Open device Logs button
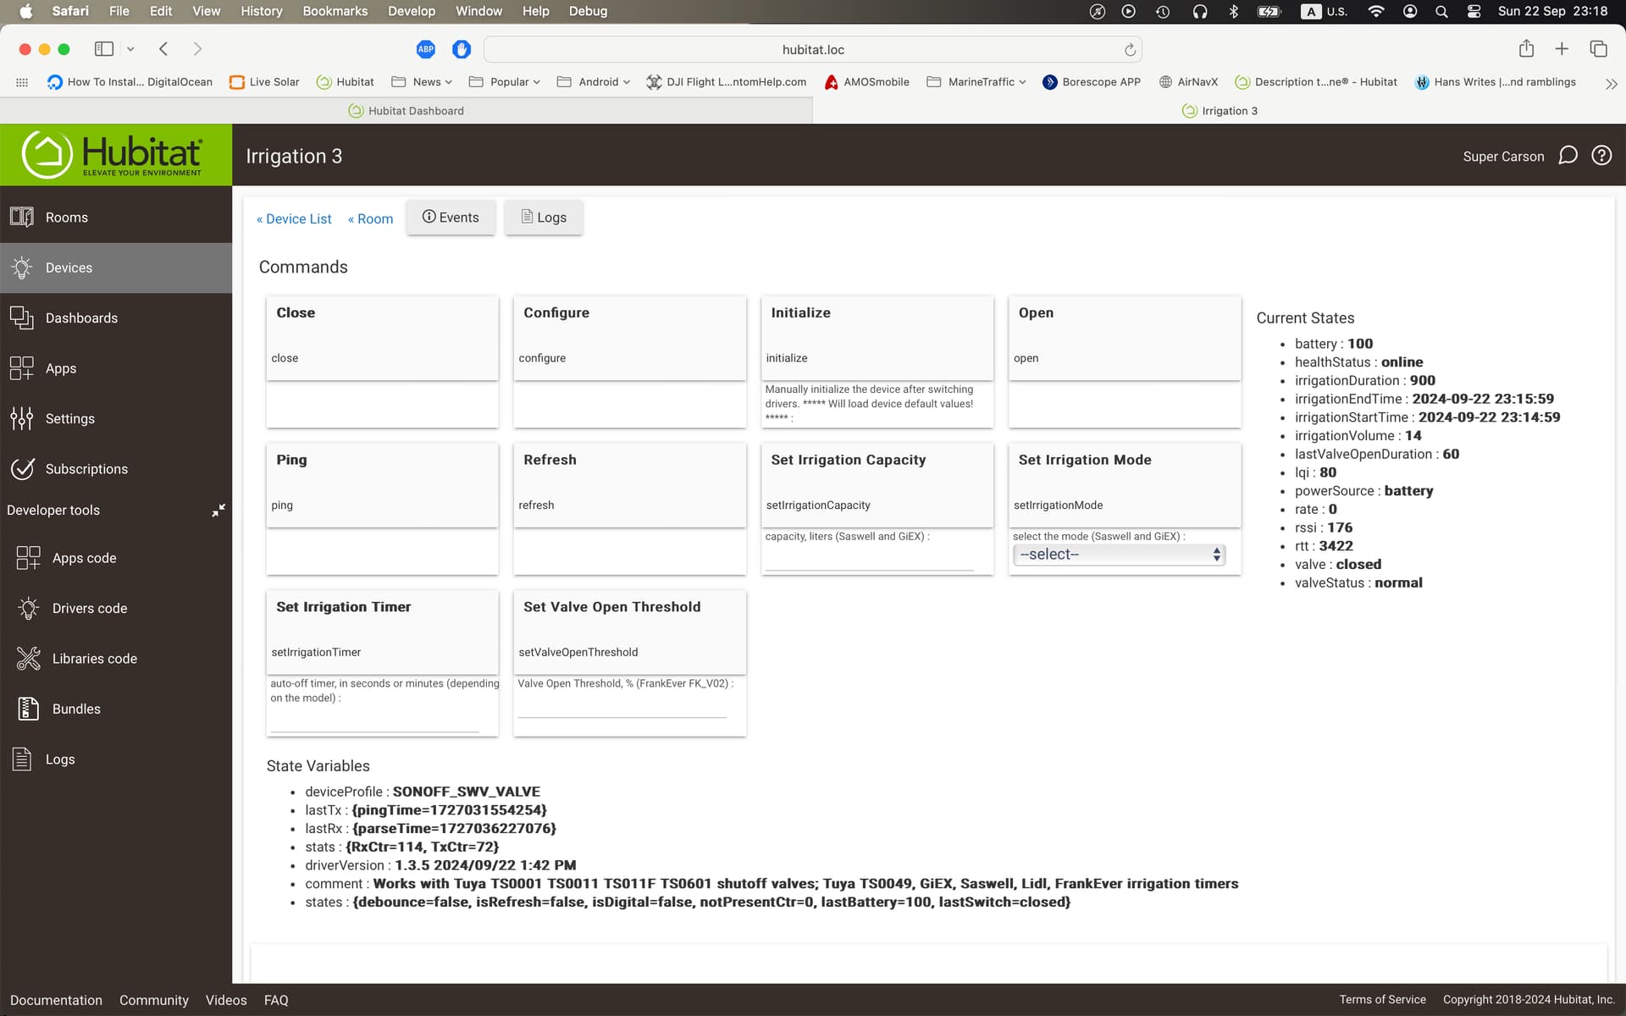This screenshot has width=1626, height=1016. 544,218
